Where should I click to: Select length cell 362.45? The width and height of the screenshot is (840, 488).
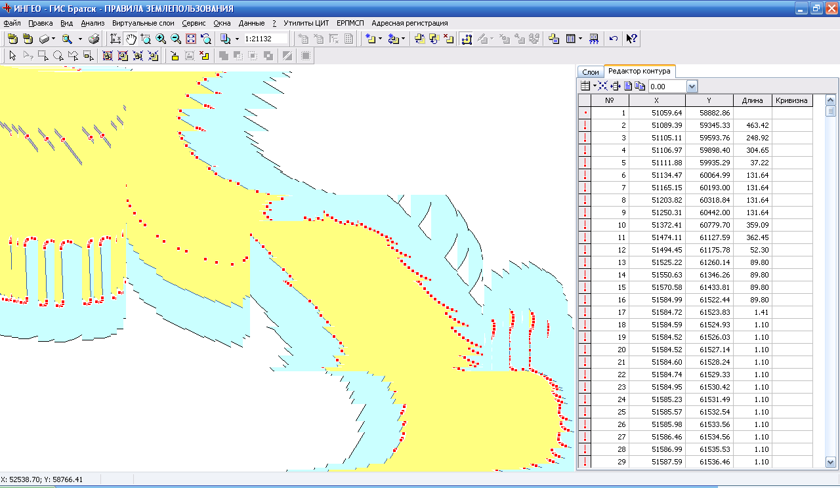coord(753,237)
